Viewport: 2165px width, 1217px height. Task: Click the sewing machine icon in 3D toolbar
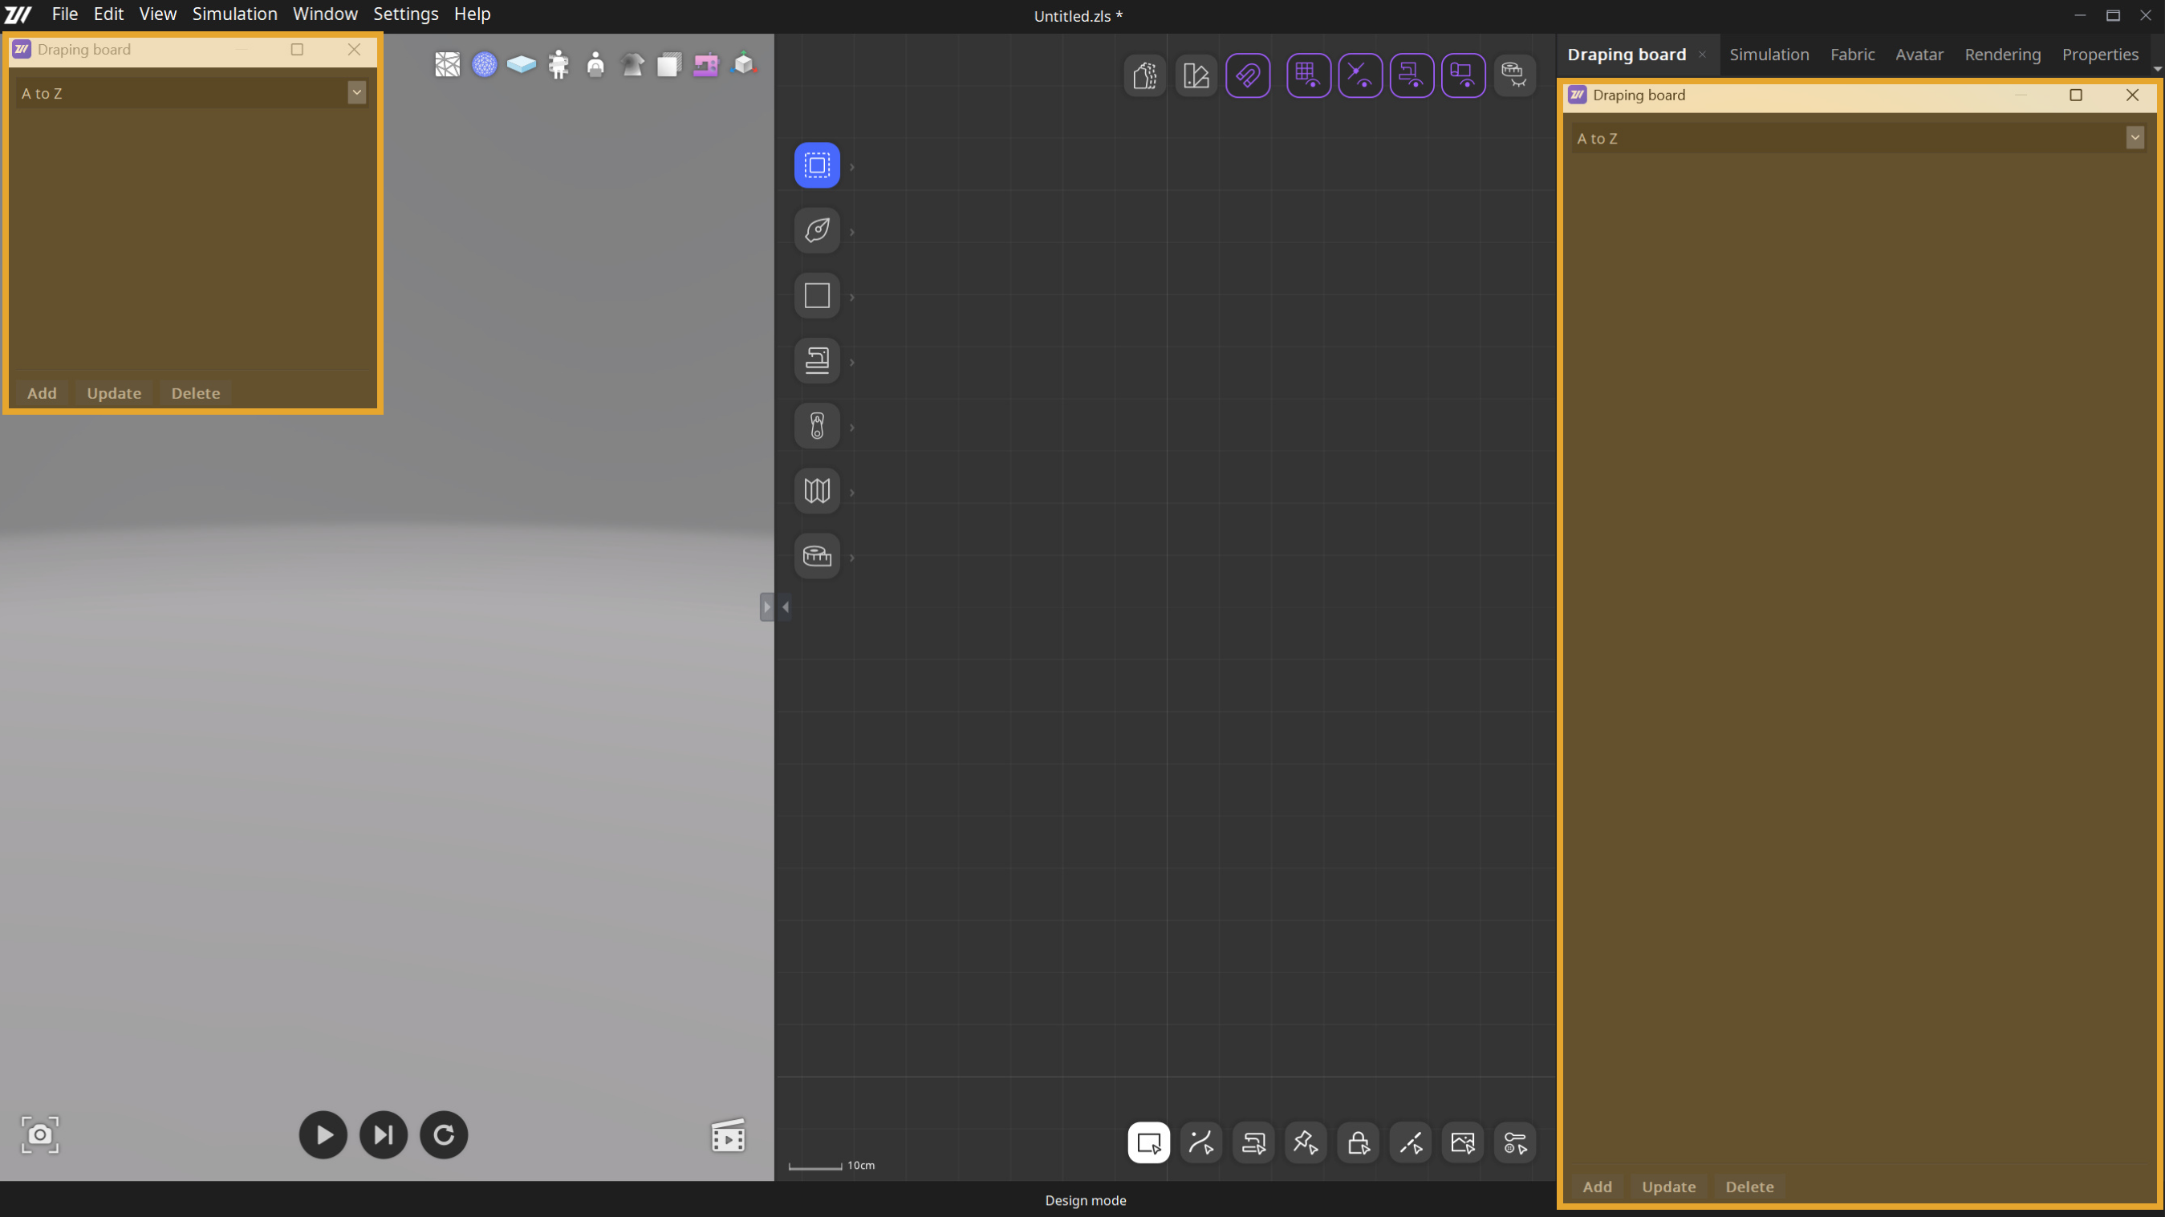705,65
